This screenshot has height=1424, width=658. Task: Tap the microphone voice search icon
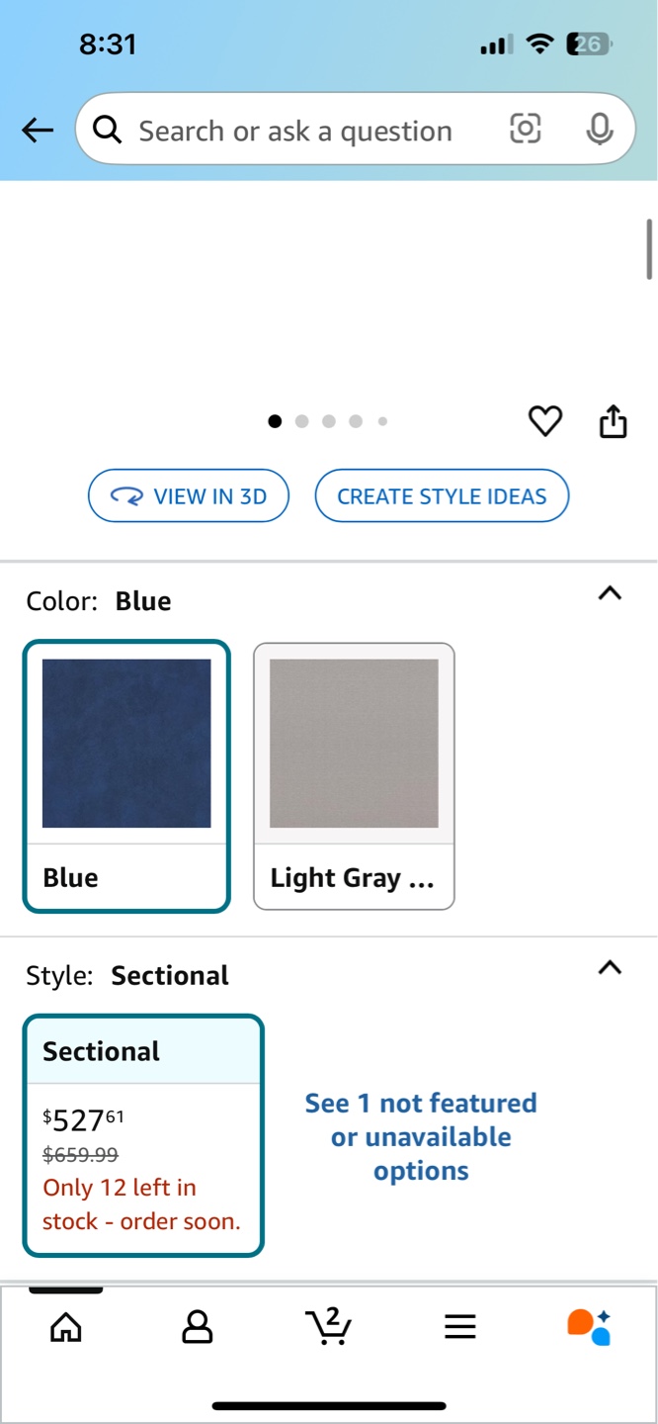click(x=600, y=129)
